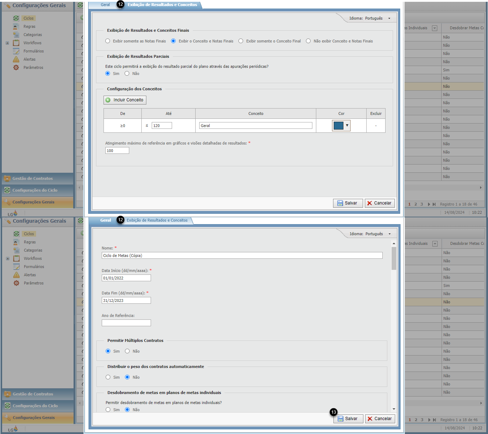Open Alertas warning icon in upper sidebar
The width and height of the screenshot is (488, 434).
click(x=16, y=59)
